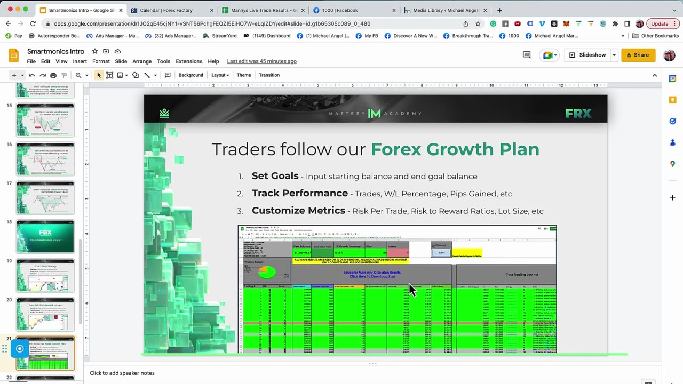Click the MetaMask fox extension icon
This screenshot has height=384, width=683.
tap(566, 23)
